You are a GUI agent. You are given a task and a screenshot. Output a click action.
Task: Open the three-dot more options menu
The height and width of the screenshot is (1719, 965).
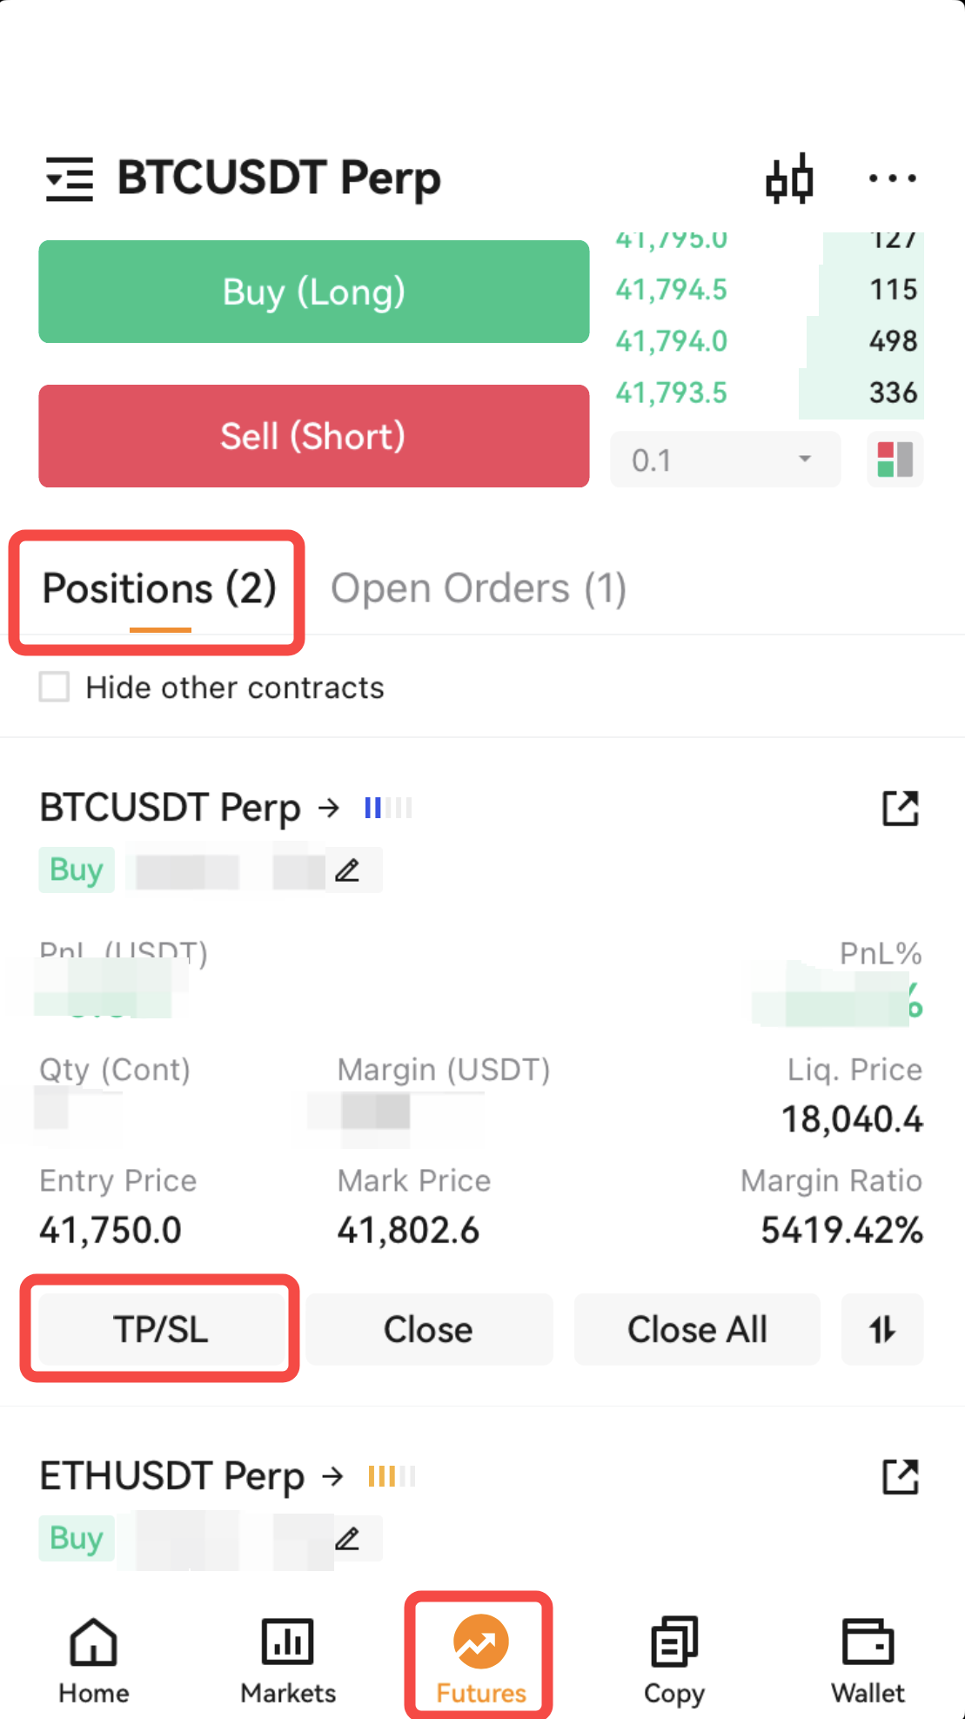[x=892, y=178]
